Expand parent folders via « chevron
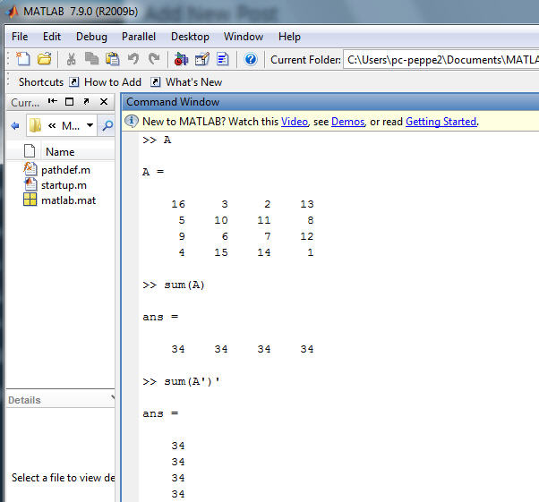The height and width of the screenshot is (502, 539). [x=52, y=126]
